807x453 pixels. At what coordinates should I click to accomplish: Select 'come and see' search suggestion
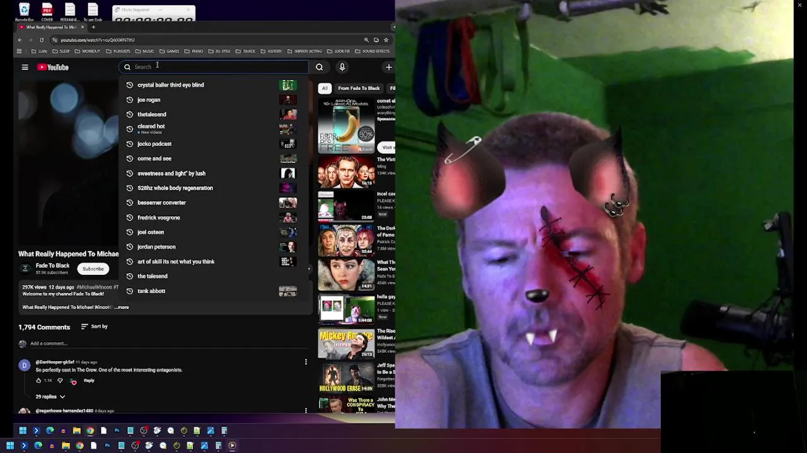pos(212,159)
